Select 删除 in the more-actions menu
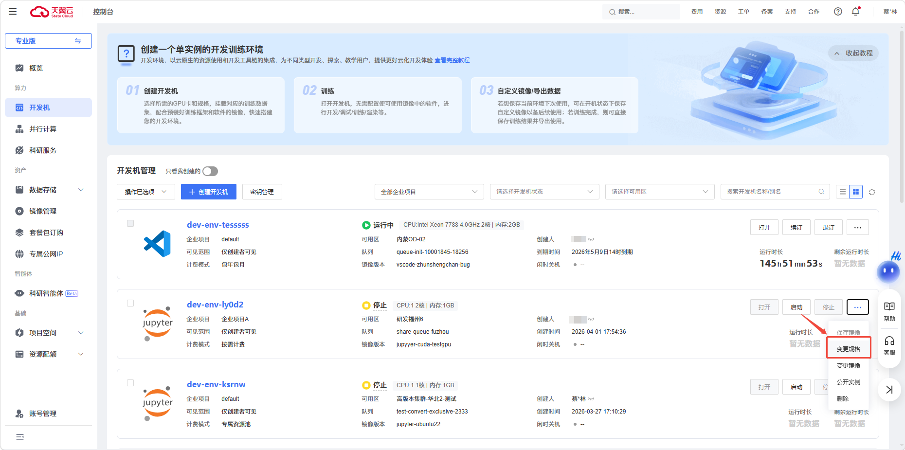Screen dimensions: 905x450 point(843,399)
